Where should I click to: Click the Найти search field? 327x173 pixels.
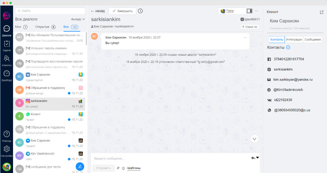50,11
